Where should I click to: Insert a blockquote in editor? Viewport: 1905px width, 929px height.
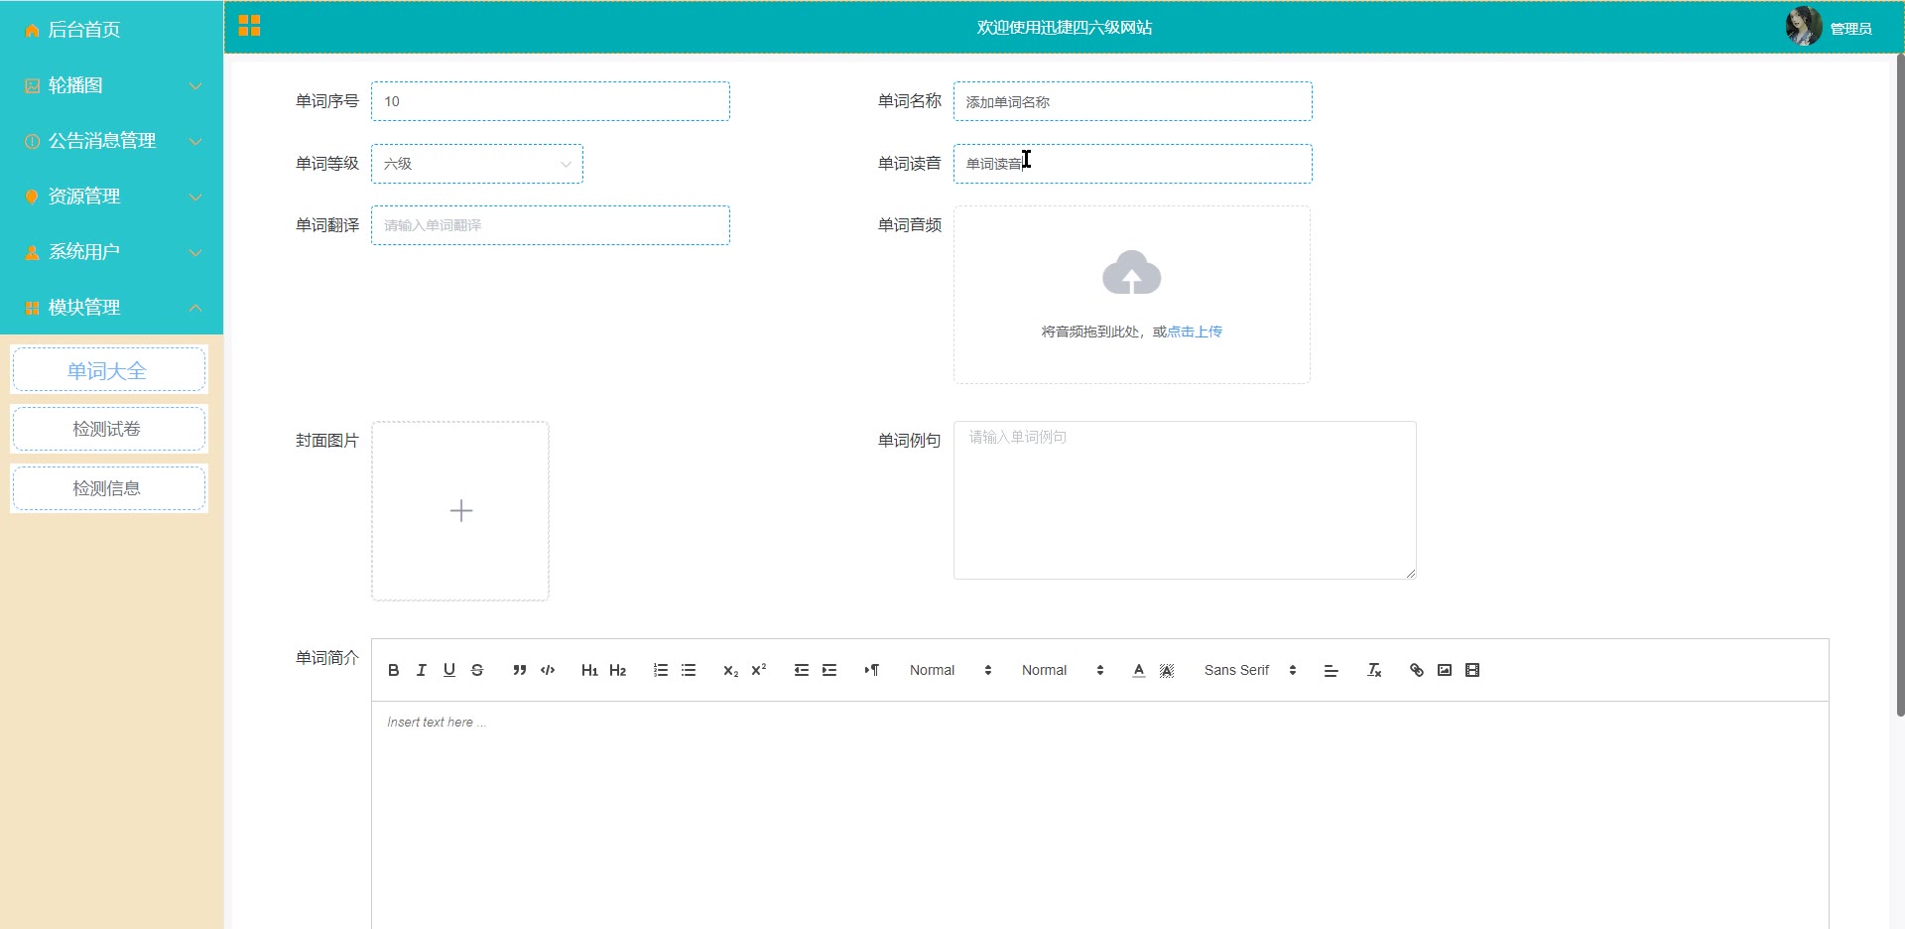coord(519,670)
